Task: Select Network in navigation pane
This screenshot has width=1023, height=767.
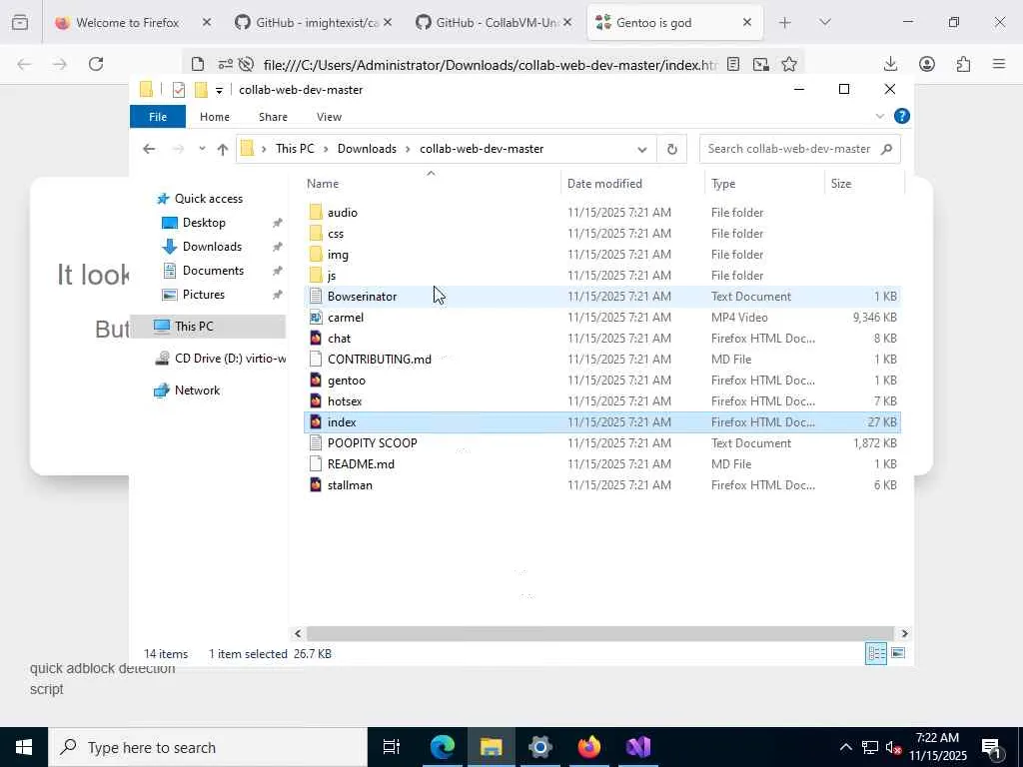Action: click(x=197, y=390)
